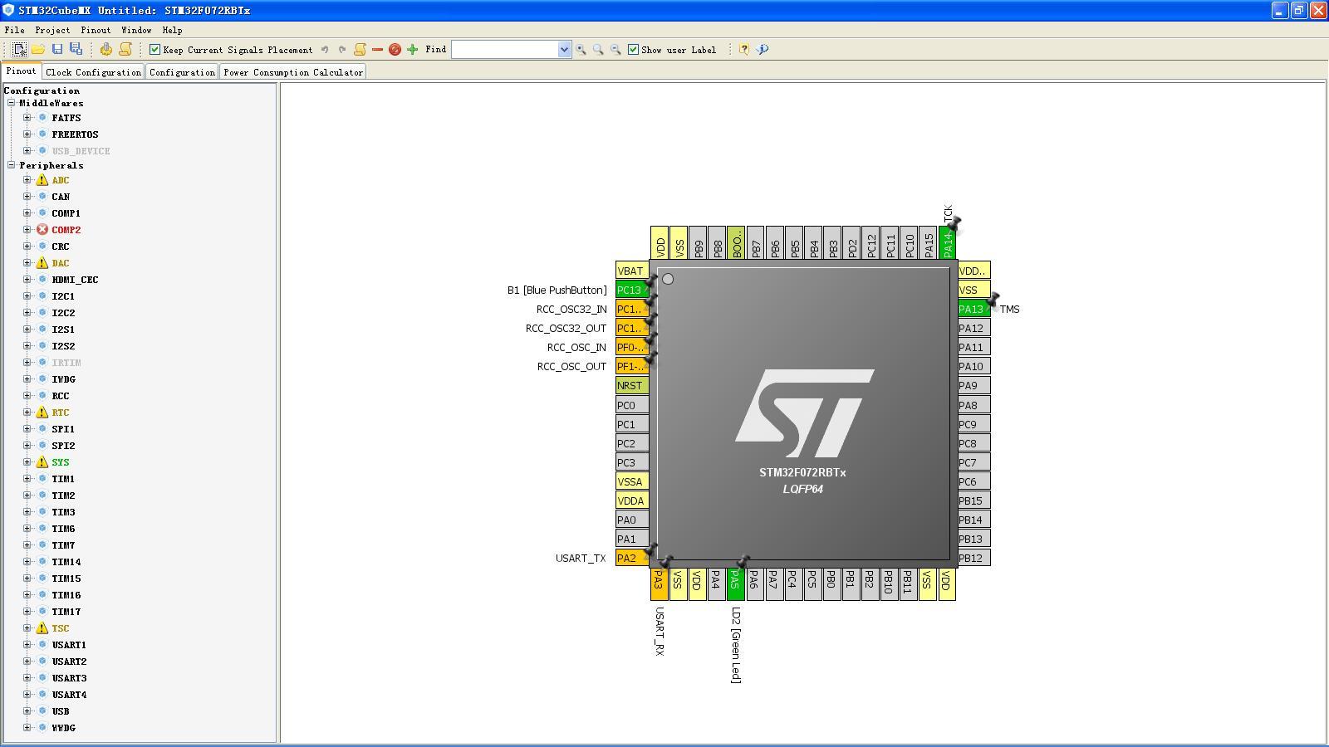
Task: Click the Save As double-disk icon
Action: [76, 50]
